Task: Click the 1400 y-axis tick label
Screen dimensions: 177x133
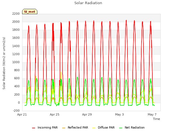Action: 16,46
